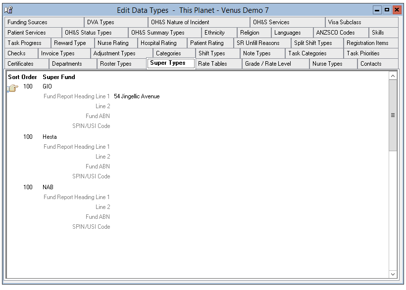Open the Categories tab
The image size is (406, 290).
pos(174,53)
